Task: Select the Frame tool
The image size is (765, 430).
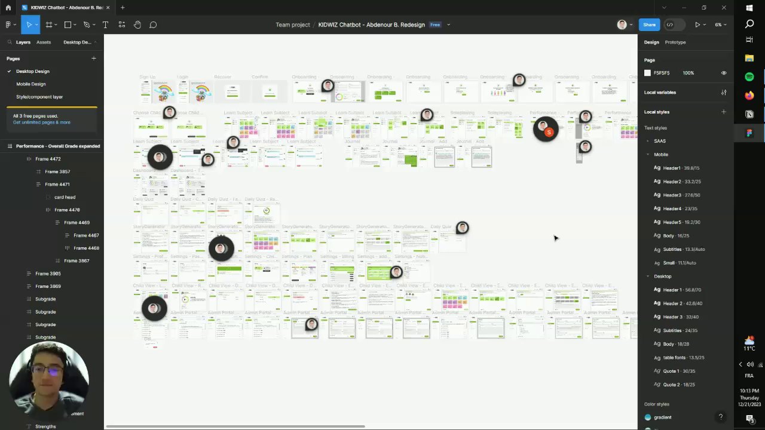Action: coord(48,24)
